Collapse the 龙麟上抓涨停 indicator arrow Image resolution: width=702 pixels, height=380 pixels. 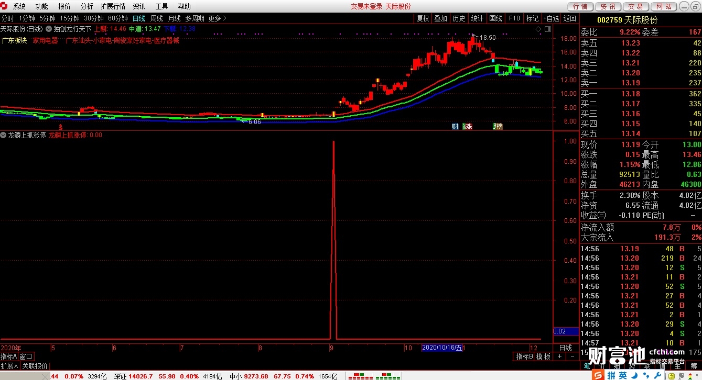[3, 135]
